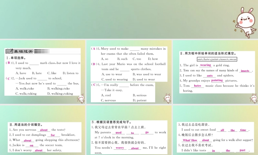Open the slide containing questions 1 and 2
258x155 pixels.
pyautogui.click(x=43, y=72)
